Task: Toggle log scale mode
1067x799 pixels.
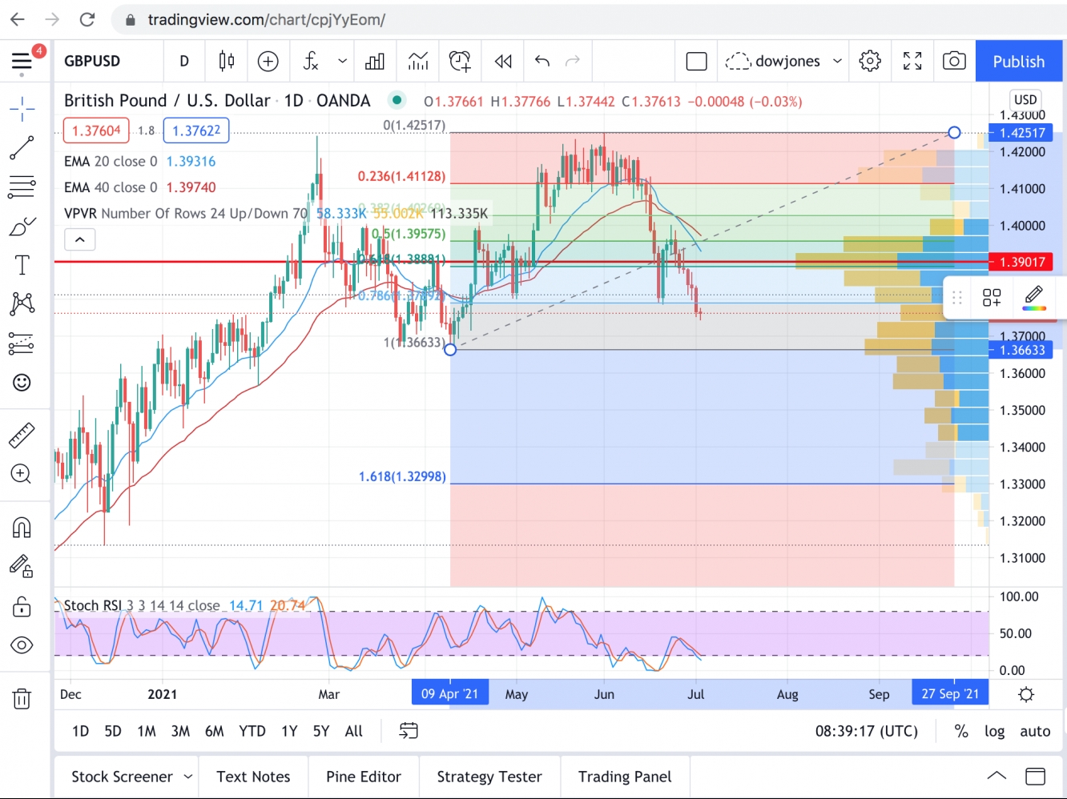Action: click(995, 731)
